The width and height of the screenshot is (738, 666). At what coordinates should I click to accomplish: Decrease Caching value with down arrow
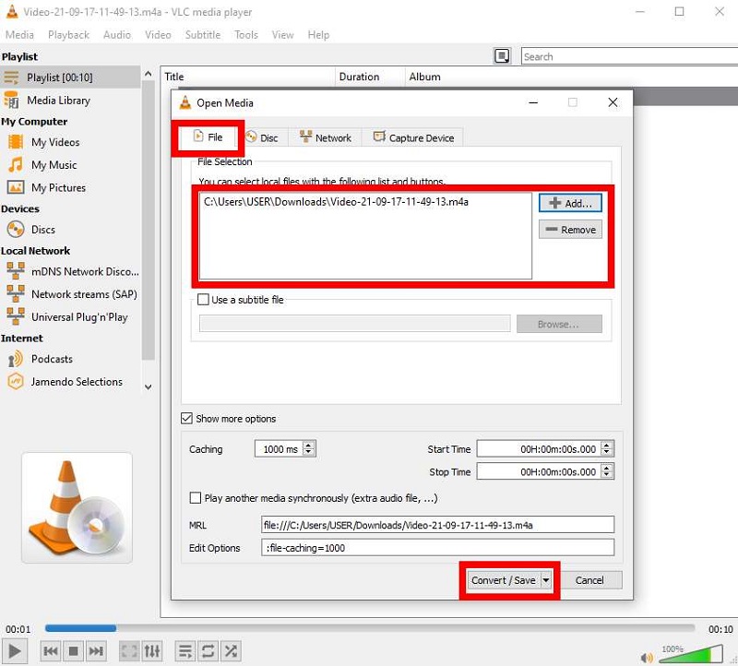(308, 453)
